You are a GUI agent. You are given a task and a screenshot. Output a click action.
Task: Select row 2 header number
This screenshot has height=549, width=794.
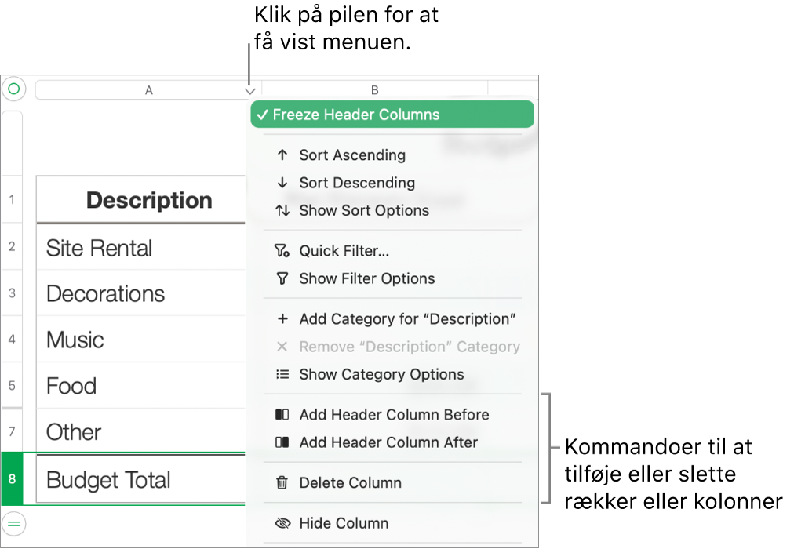click(12, 246)
